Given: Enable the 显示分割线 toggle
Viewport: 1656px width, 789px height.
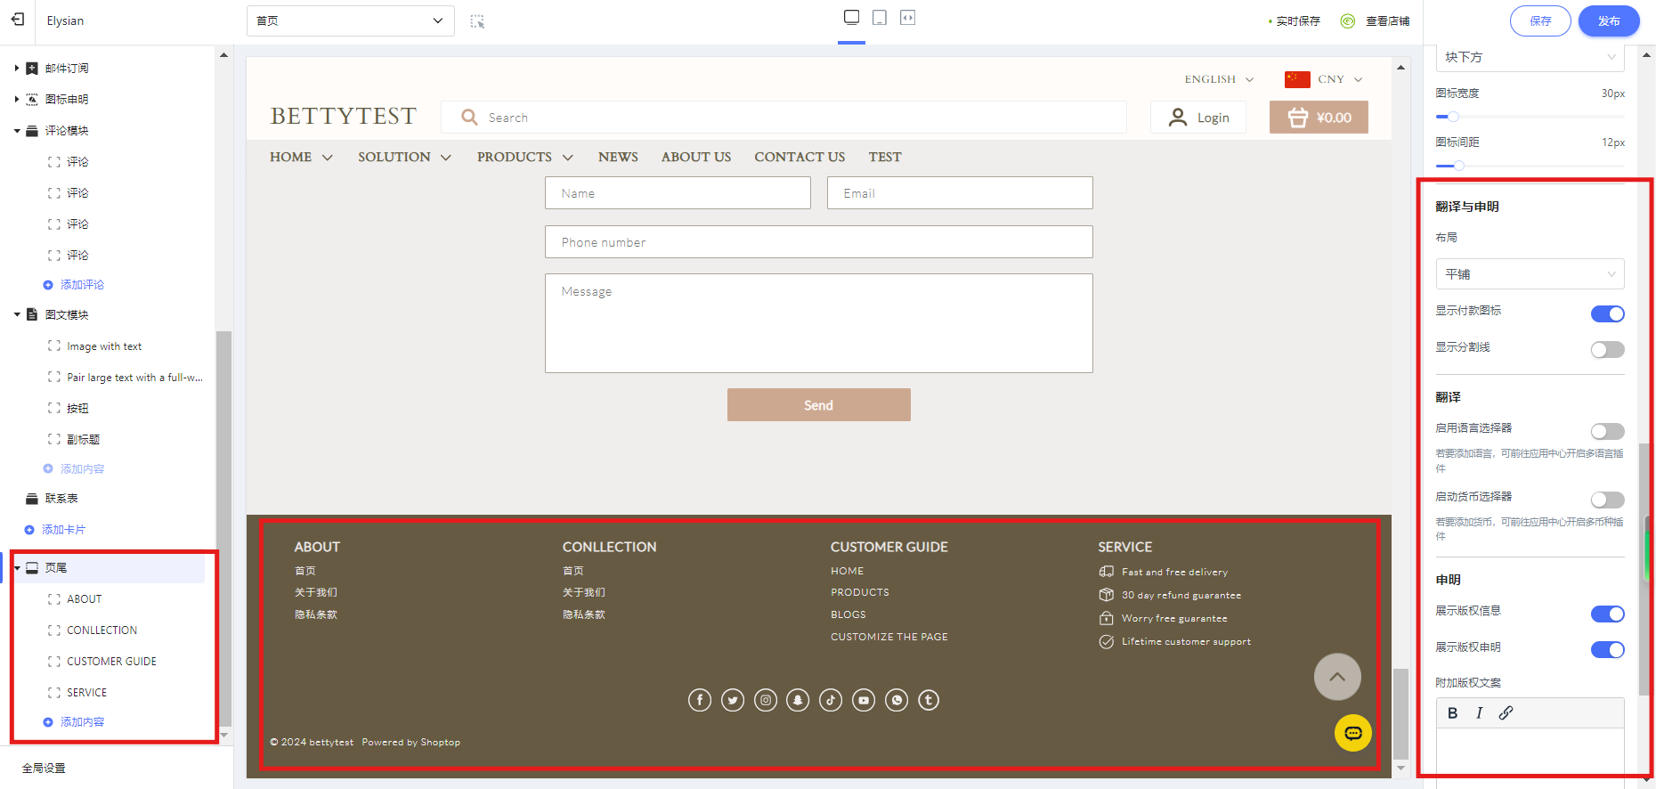Looking at the screenshot, I should tap(1607, 350).
